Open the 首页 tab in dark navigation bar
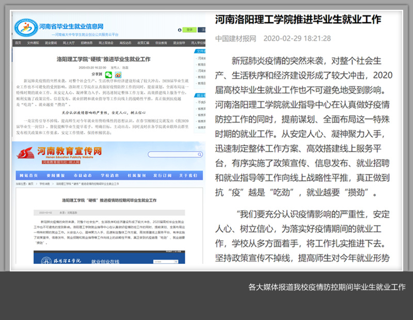This screenshot has height=320, width=413. point(18,43)
